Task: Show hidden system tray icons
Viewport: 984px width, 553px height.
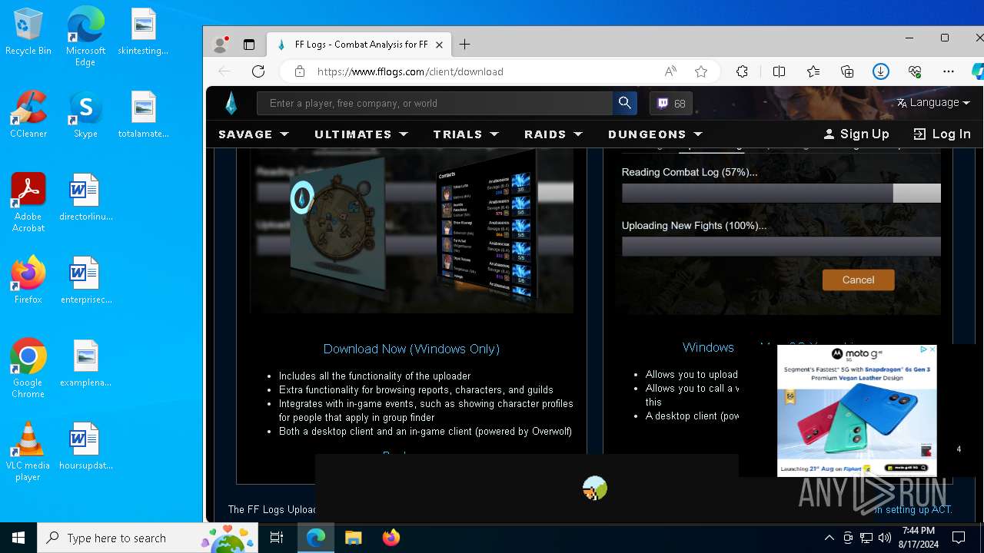Action: point(829,538)
